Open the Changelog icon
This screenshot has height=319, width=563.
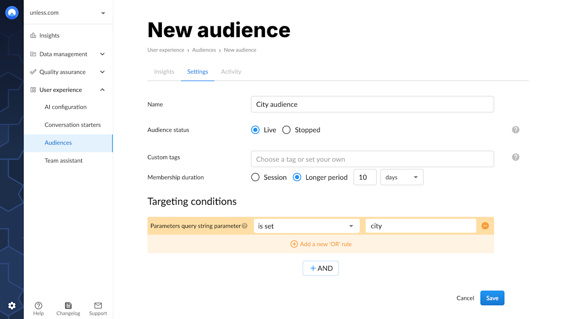click(68, 305)
